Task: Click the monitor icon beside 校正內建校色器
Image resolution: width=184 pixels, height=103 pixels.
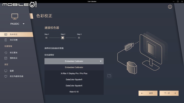Action: 6,76
